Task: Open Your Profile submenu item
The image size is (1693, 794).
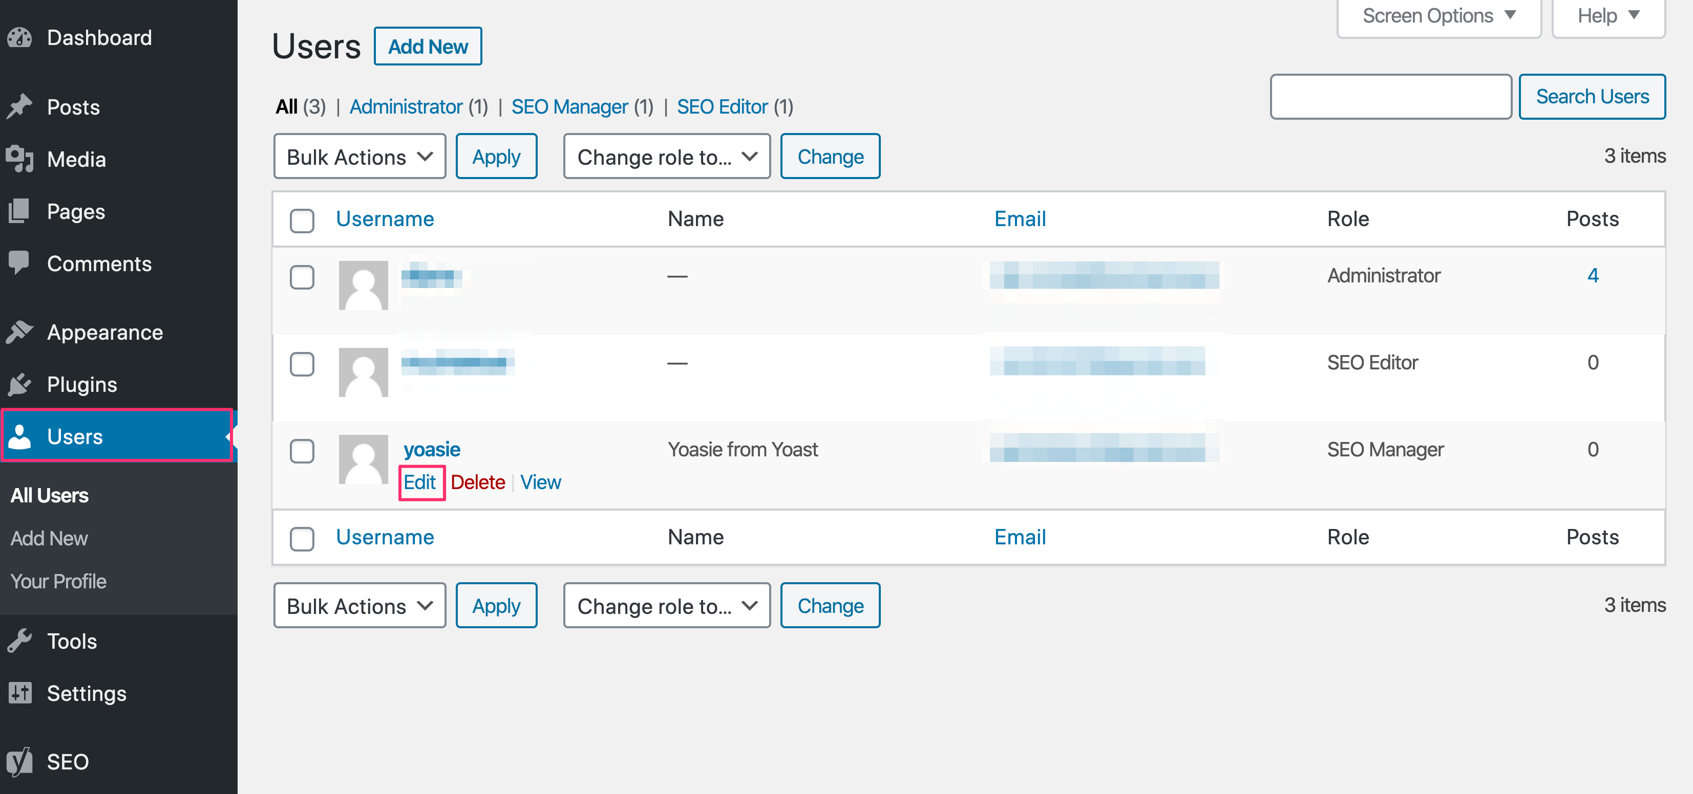Action: (x=58, y=581)
